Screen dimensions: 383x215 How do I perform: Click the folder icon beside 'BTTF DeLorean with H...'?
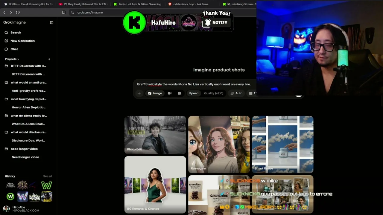[6, 66]
